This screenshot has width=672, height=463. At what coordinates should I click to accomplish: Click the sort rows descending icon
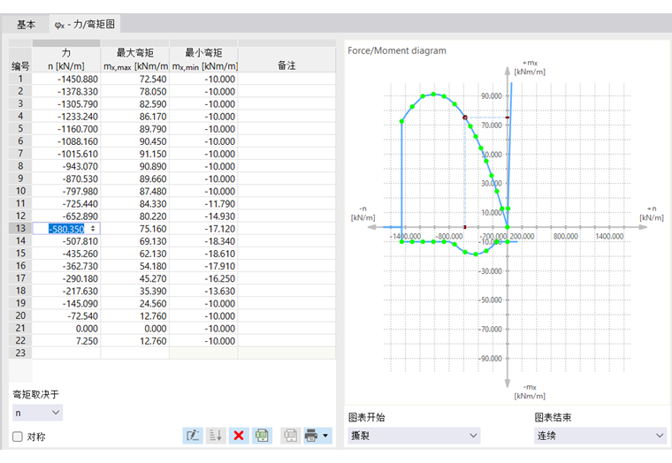(x=216, y=436)
